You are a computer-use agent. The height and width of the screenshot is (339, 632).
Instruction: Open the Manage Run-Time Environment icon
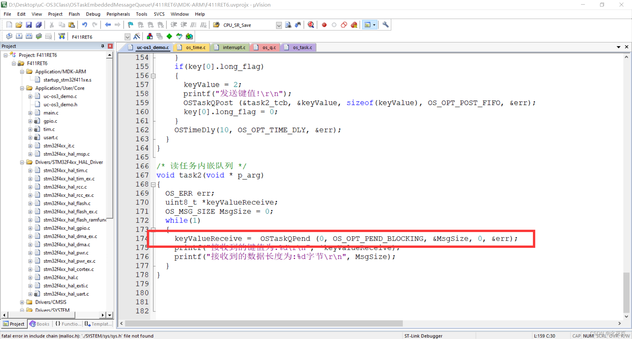[169, 36]
